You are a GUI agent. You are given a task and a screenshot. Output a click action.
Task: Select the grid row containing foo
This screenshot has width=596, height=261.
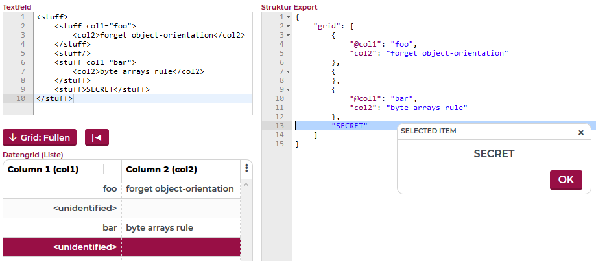click(121, 189)
